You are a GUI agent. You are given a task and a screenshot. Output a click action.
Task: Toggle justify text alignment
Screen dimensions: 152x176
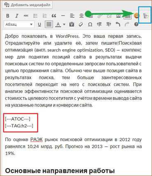pyautogui.click(x=49, y=25)
